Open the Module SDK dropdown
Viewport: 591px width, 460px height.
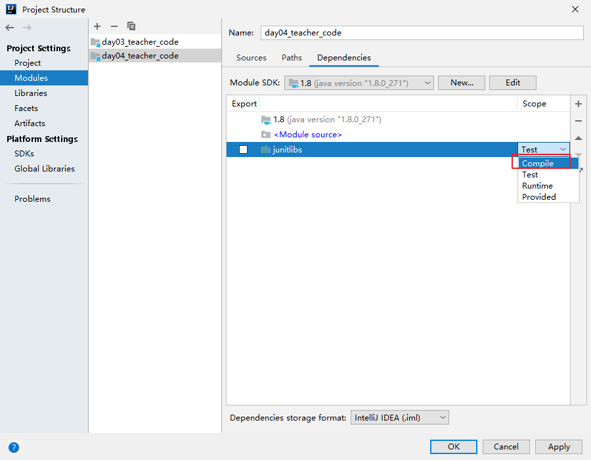(359, 83)
